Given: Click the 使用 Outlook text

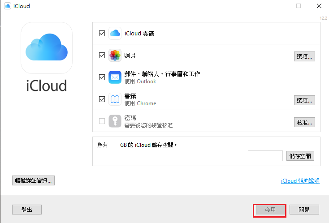Looking at the screenshot, I should coord(140,81).
